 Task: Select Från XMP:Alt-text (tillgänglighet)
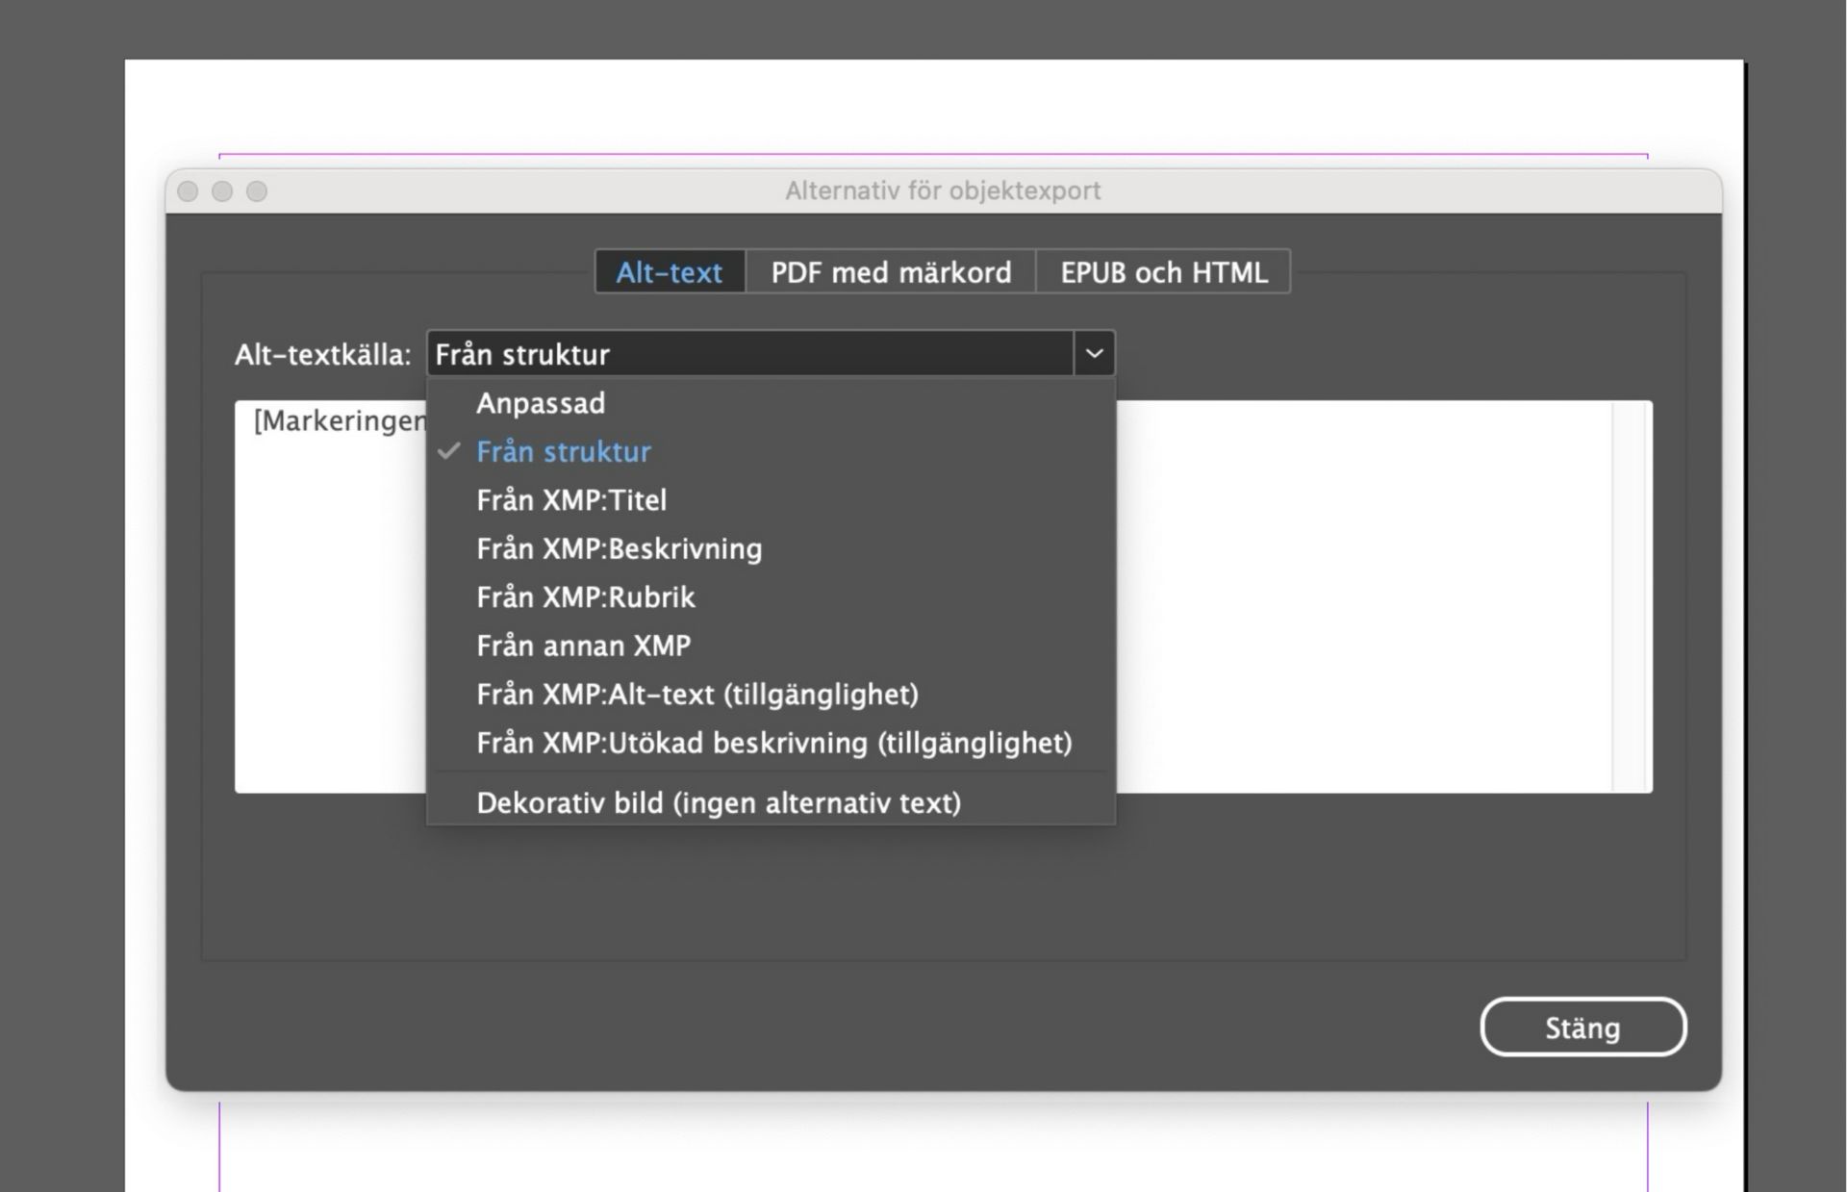(697, 694)
